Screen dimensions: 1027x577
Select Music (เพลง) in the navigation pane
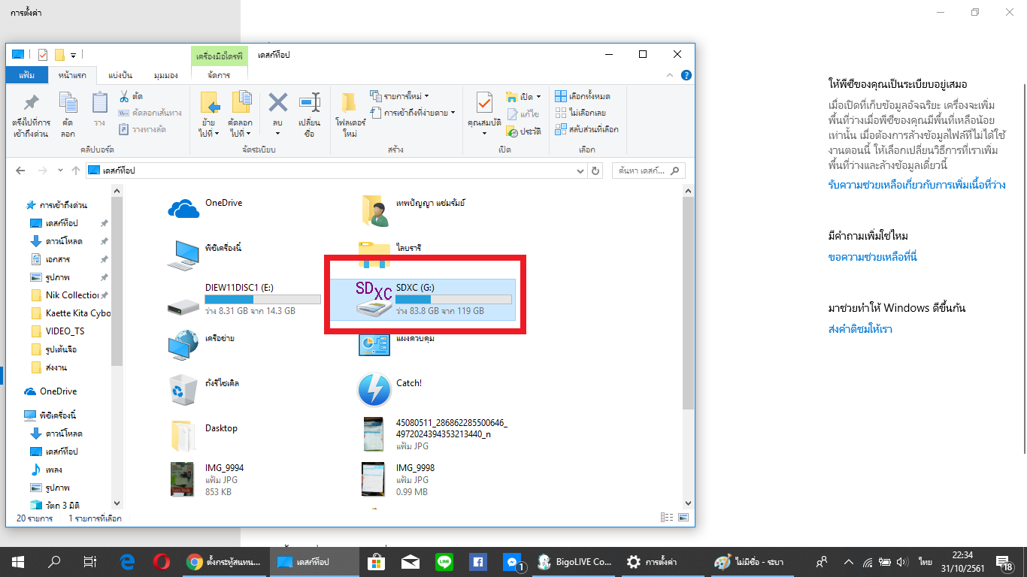tap(47, 470)
